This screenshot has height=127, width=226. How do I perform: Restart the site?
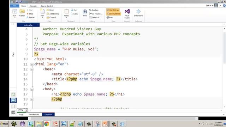(x=31, y=17)
